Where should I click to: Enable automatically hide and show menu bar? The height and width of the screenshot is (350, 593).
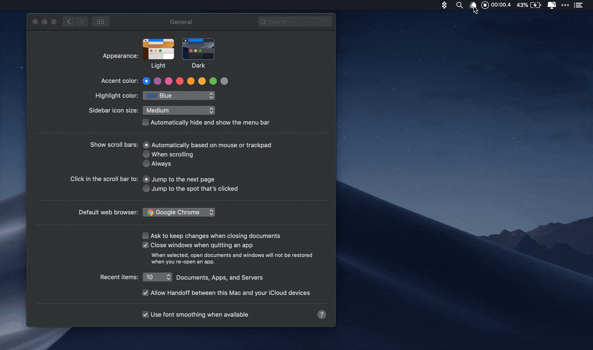tap(145, 123)
